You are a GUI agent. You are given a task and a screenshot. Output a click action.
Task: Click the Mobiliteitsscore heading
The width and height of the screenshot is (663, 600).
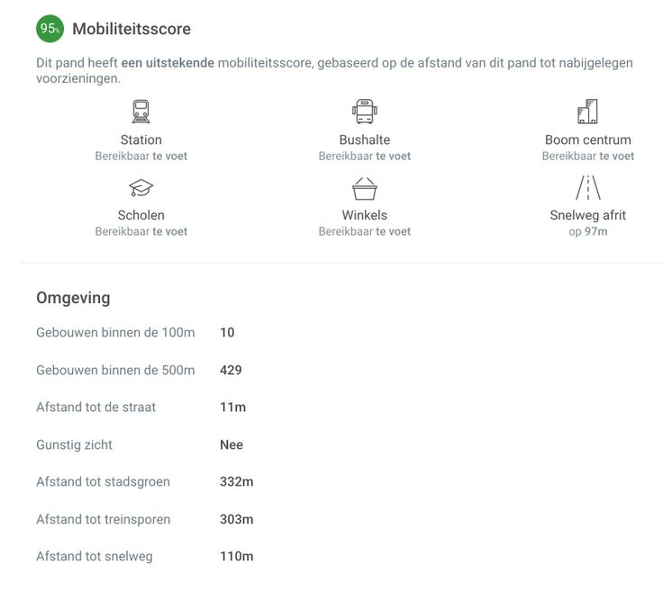[x=132, y=29]
